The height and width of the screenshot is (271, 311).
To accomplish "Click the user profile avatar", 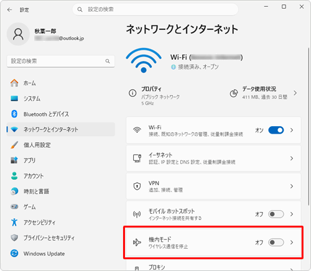I will click(18, 34).
